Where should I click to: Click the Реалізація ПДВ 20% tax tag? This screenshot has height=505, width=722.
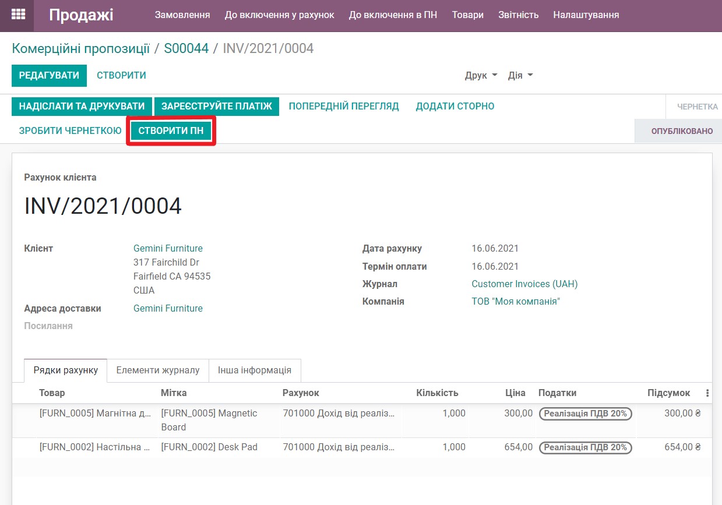(x=586, y=414)
